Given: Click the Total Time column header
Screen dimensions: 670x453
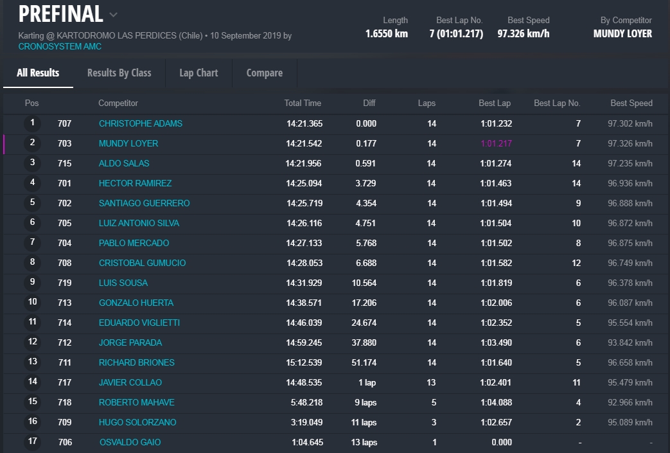Looking at the screenshot, I should pyautogui.click(x=303, y=103).
